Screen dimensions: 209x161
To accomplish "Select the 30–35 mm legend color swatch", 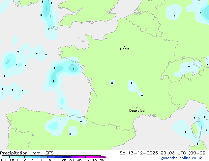I will pos(74,157).
